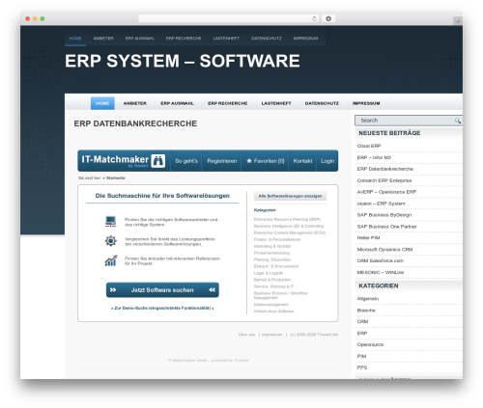
Task: Open Kontakt in IT-Matchmaker bar
Action: [x=302, y=161]
